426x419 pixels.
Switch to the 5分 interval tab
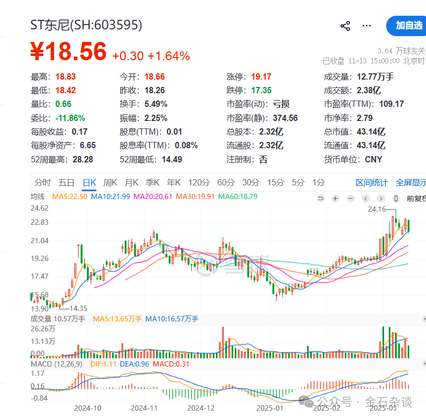point(298,182)
